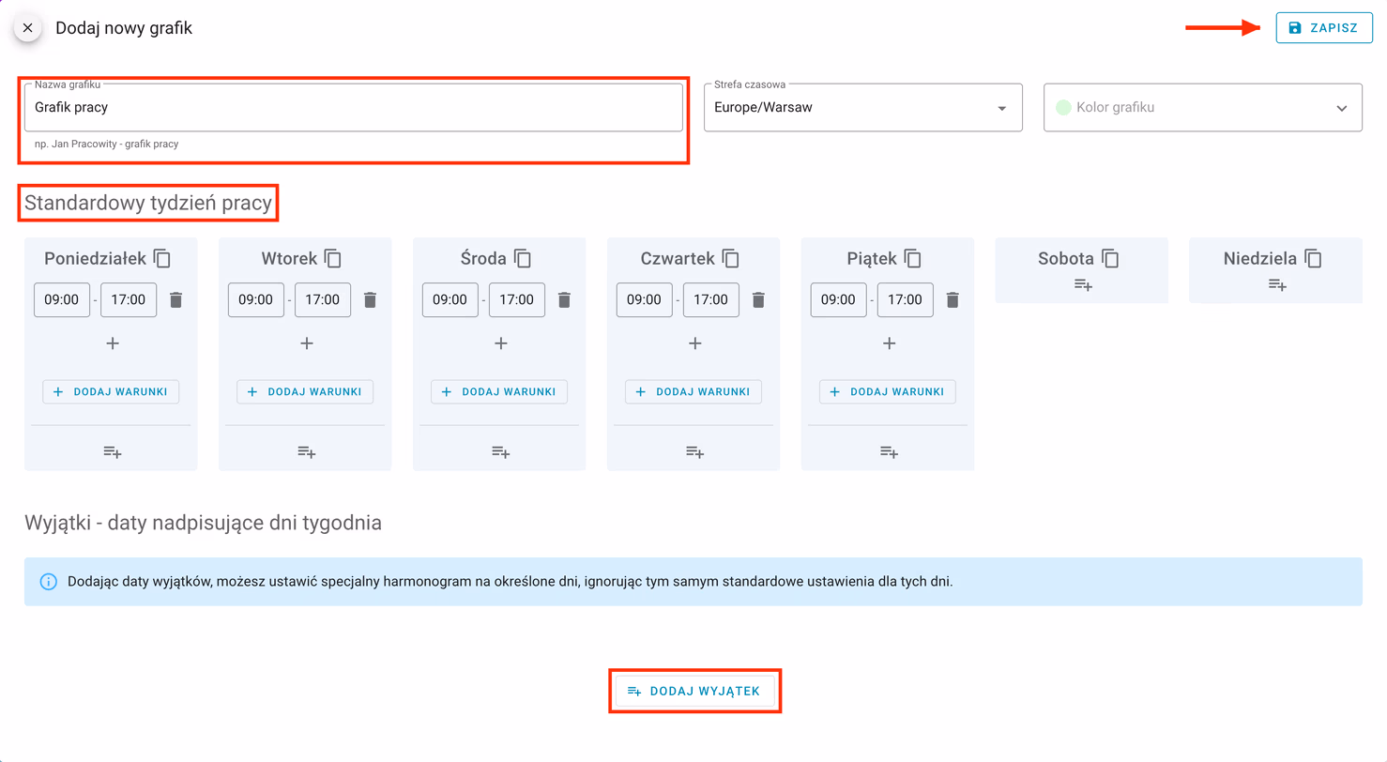Delete the Poniedziałek 09:00-17:00 time range

176,300
